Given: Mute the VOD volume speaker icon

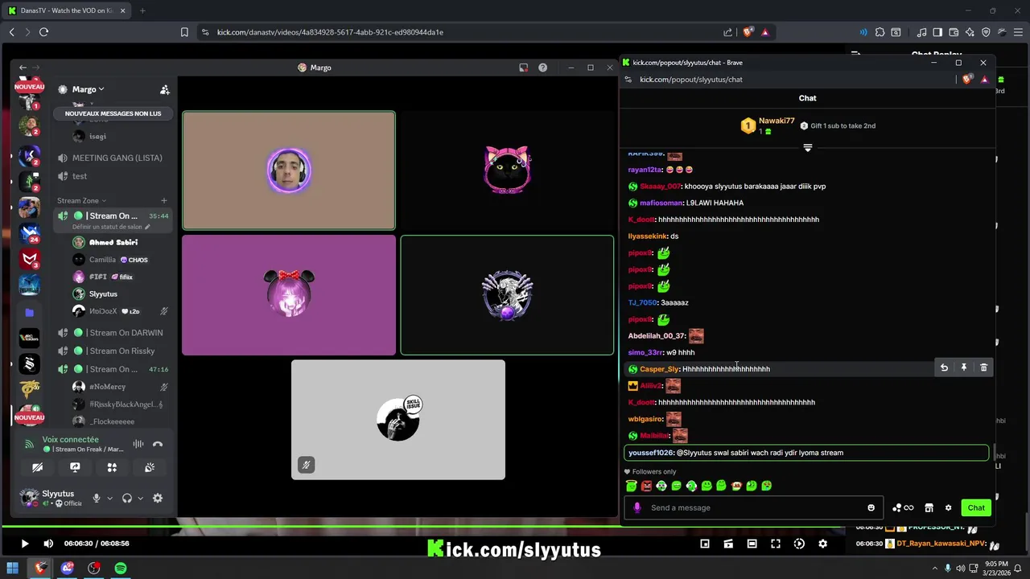Looking at the screenshot, I should 48,544.
